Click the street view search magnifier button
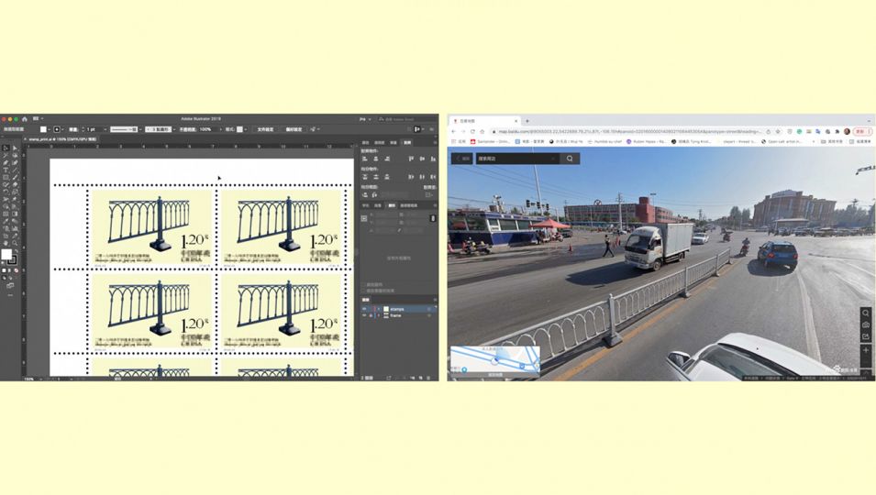 (570, 159)
